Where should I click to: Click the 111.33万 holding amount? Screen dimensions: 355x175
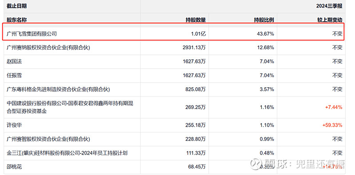(x=196, y=153)
